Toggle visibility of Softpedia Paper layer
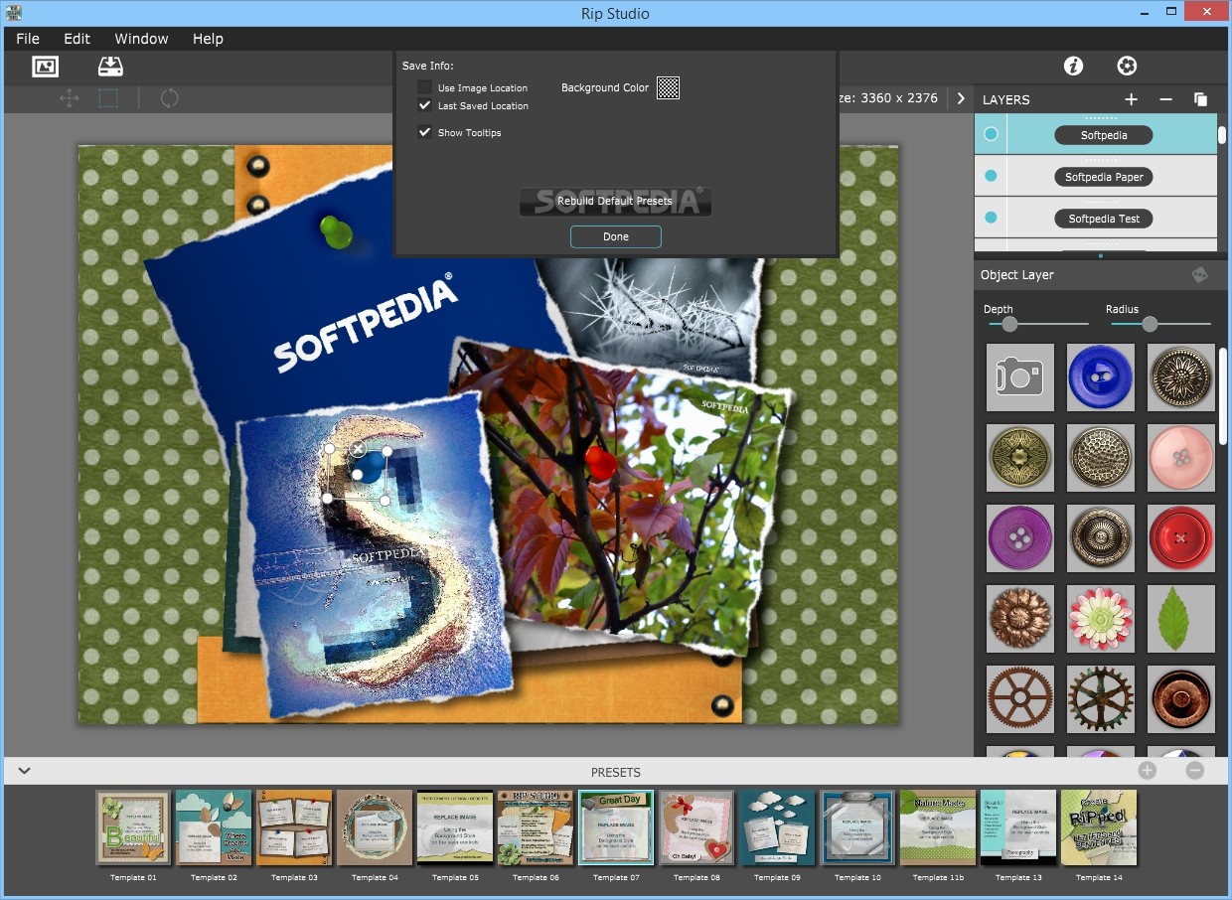 pyautogui.click(x=991, y=176)
